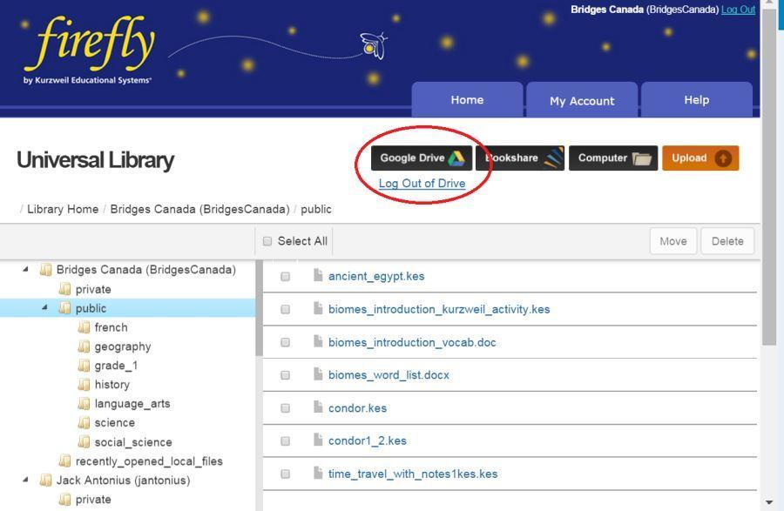The image size is (784, 511).
Task: Open the time_travel_with_notes1kes.kes file link
Action: [413, 474]
